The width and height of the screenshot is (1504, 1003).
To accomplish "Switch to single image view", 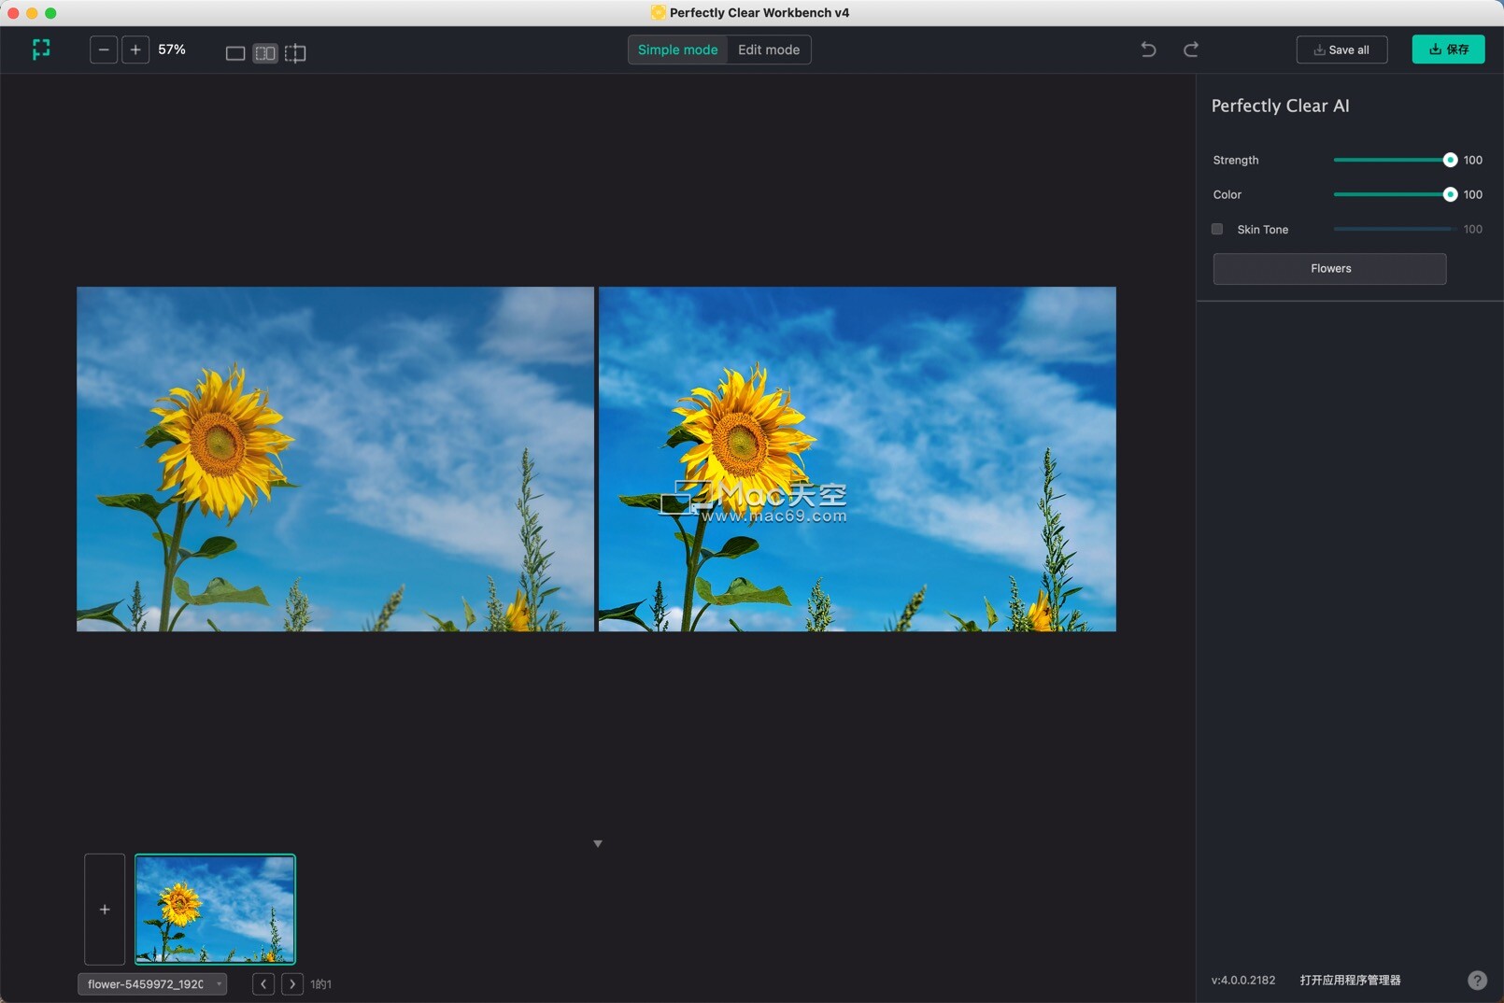I will tap(235, 53).
